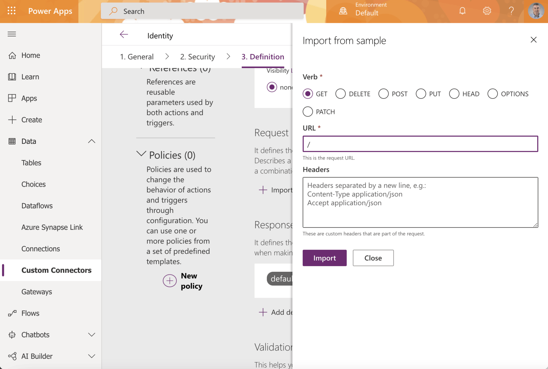Image resolution: width=548 pixels, height=369 pixels.
Task: Click into the URL input field
Action: (420, 144)
